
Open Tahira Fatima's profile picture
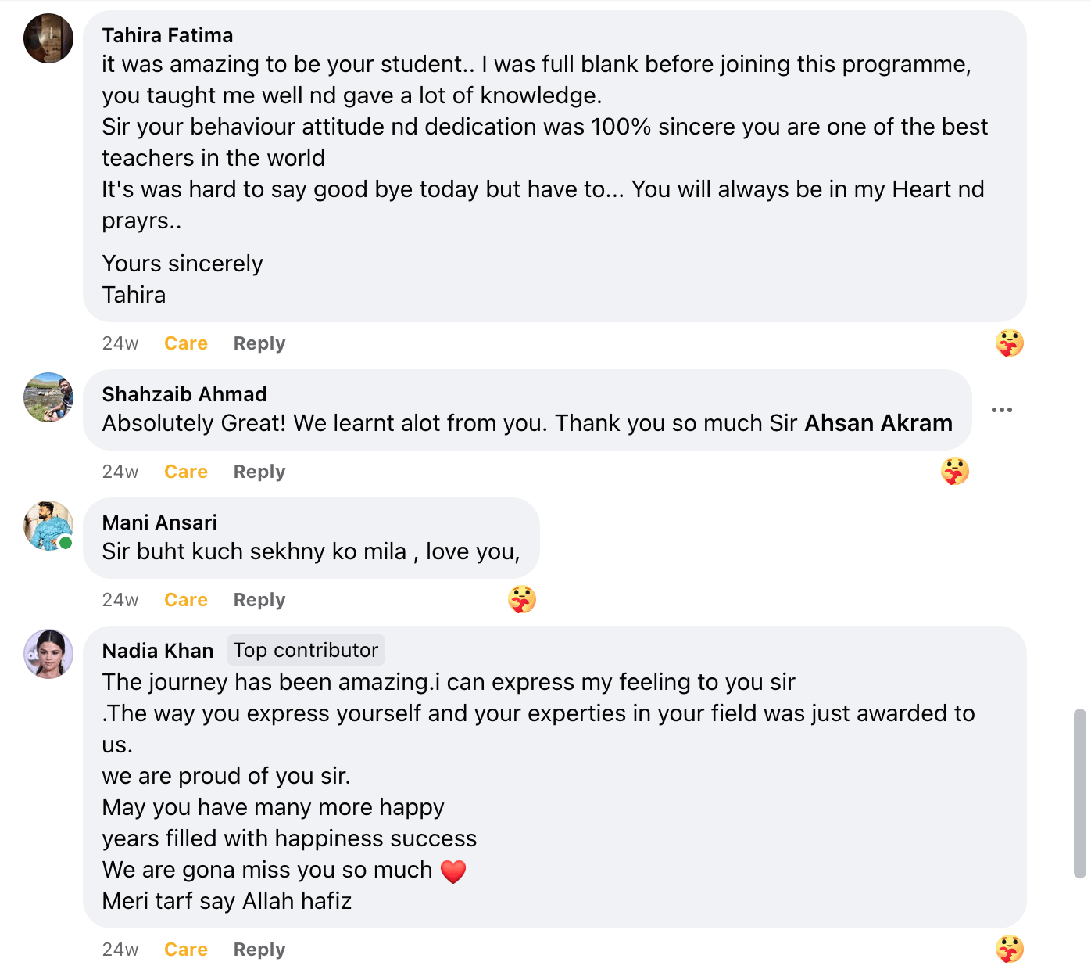point(48,38)
